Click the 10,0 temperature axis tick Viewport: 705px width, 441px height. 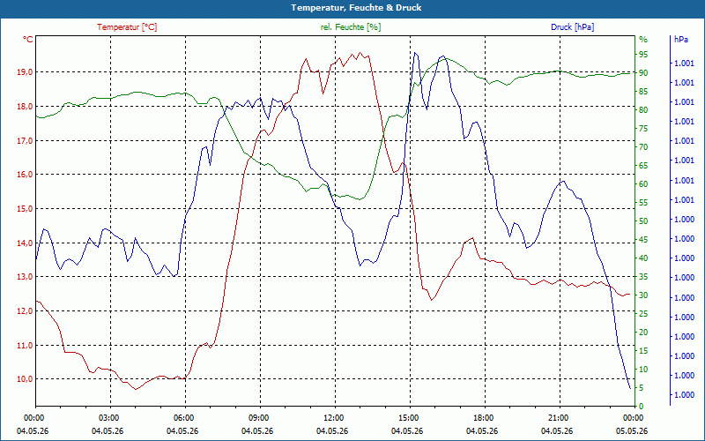coord(26,379)
